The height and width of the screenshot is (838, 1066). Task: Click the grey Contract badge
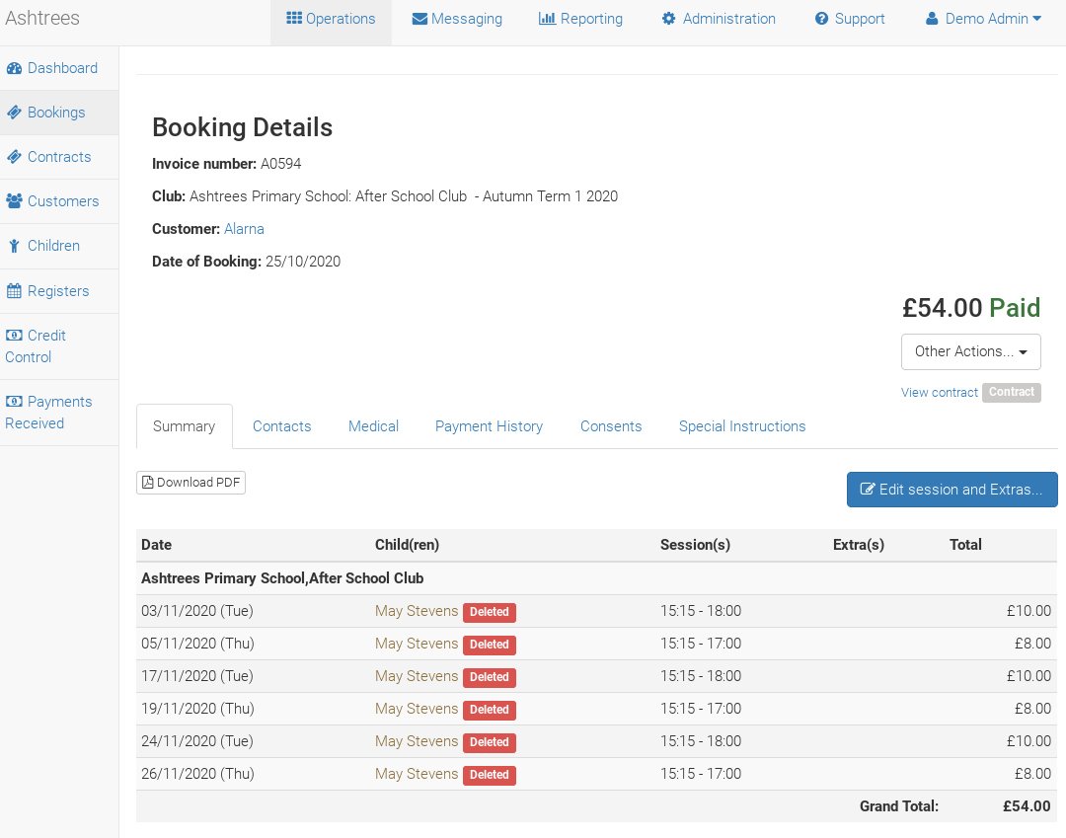click(x=1011, y=392)
